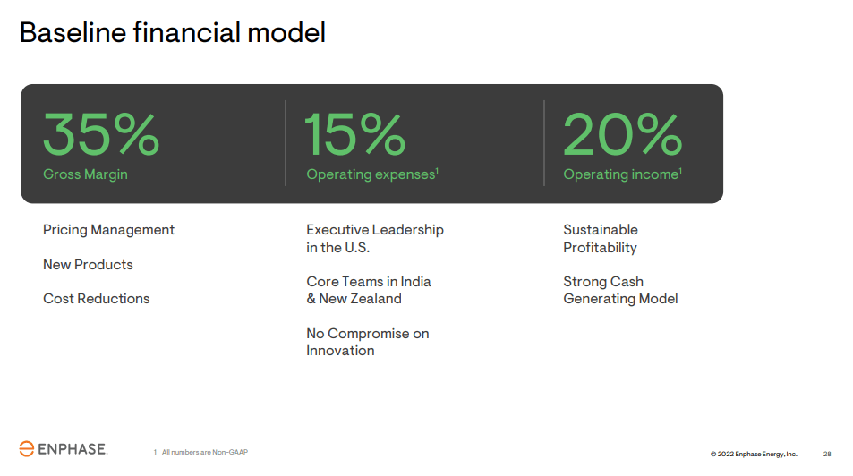853x476 pixels.
Task: Click the "Cost Reductions" item
Action: (x=96, y=299)
